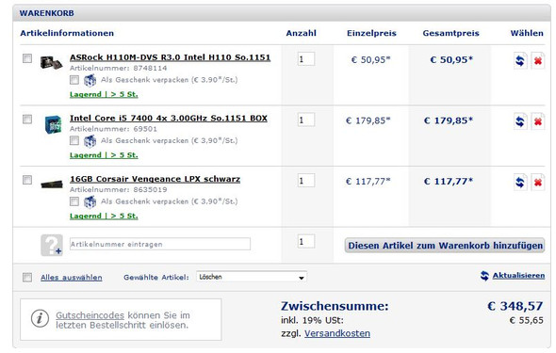Viewport: 556px width, 353px height.
Task: Click Diesen Artikel zum Warenkorb hinzufügen button
Action: tap(445, 246)
